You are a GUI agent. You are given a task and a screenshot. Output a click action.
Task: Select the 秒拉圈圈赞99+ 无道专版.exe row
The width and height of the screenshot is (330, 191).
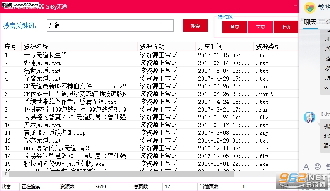tap(64, 164)
